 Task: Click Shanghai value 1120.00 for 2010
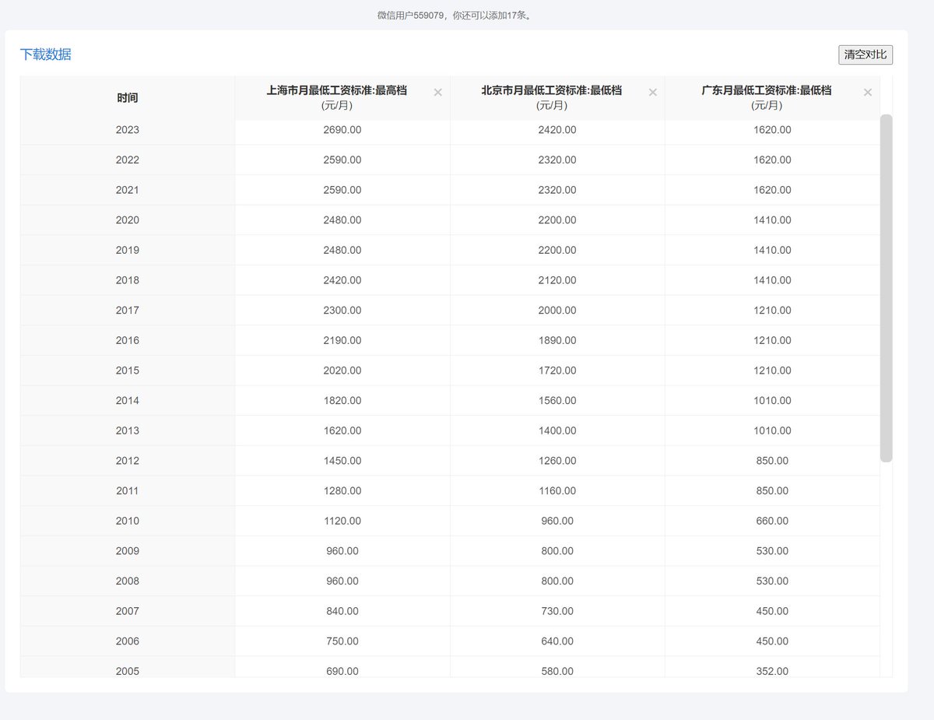tap(342, 521)
